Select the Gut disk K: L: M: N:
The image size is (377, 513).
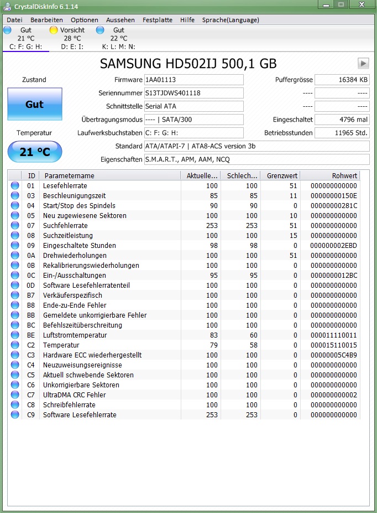click(x=119, y=39)
